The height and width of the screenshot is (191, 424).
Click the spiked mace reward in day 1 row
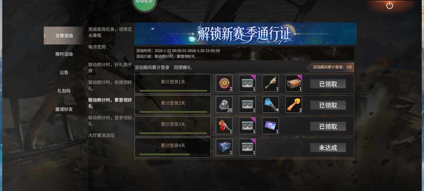coord(271,84)
